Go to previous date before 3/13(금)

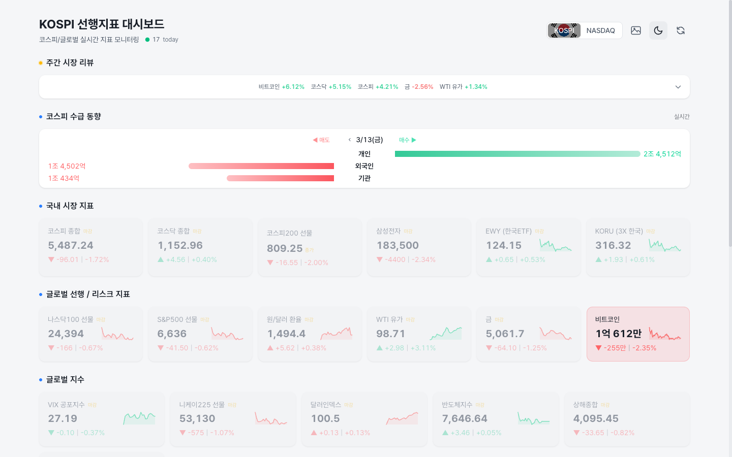pyautogui.click(x=350, y=140)
